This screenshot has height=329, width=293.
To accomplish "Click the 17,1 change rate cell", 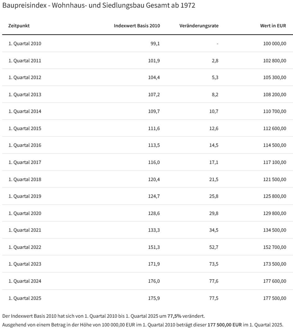I will [214, 162].
